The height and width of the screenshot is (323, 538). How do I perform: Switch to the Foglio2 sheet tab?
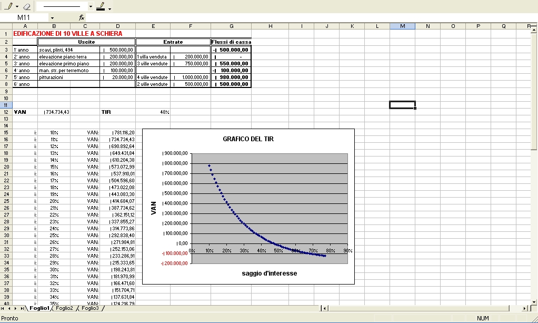coord(64,308)
